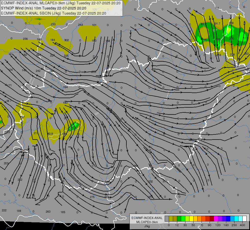This screenshot has height=230, width=250.
Task: Click the map value 104
Action: (x=10, y=70)
